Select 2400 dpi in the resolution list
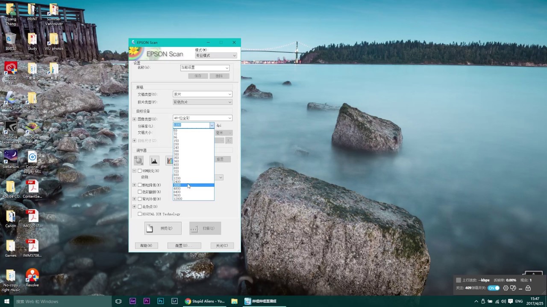 point(193,182)
